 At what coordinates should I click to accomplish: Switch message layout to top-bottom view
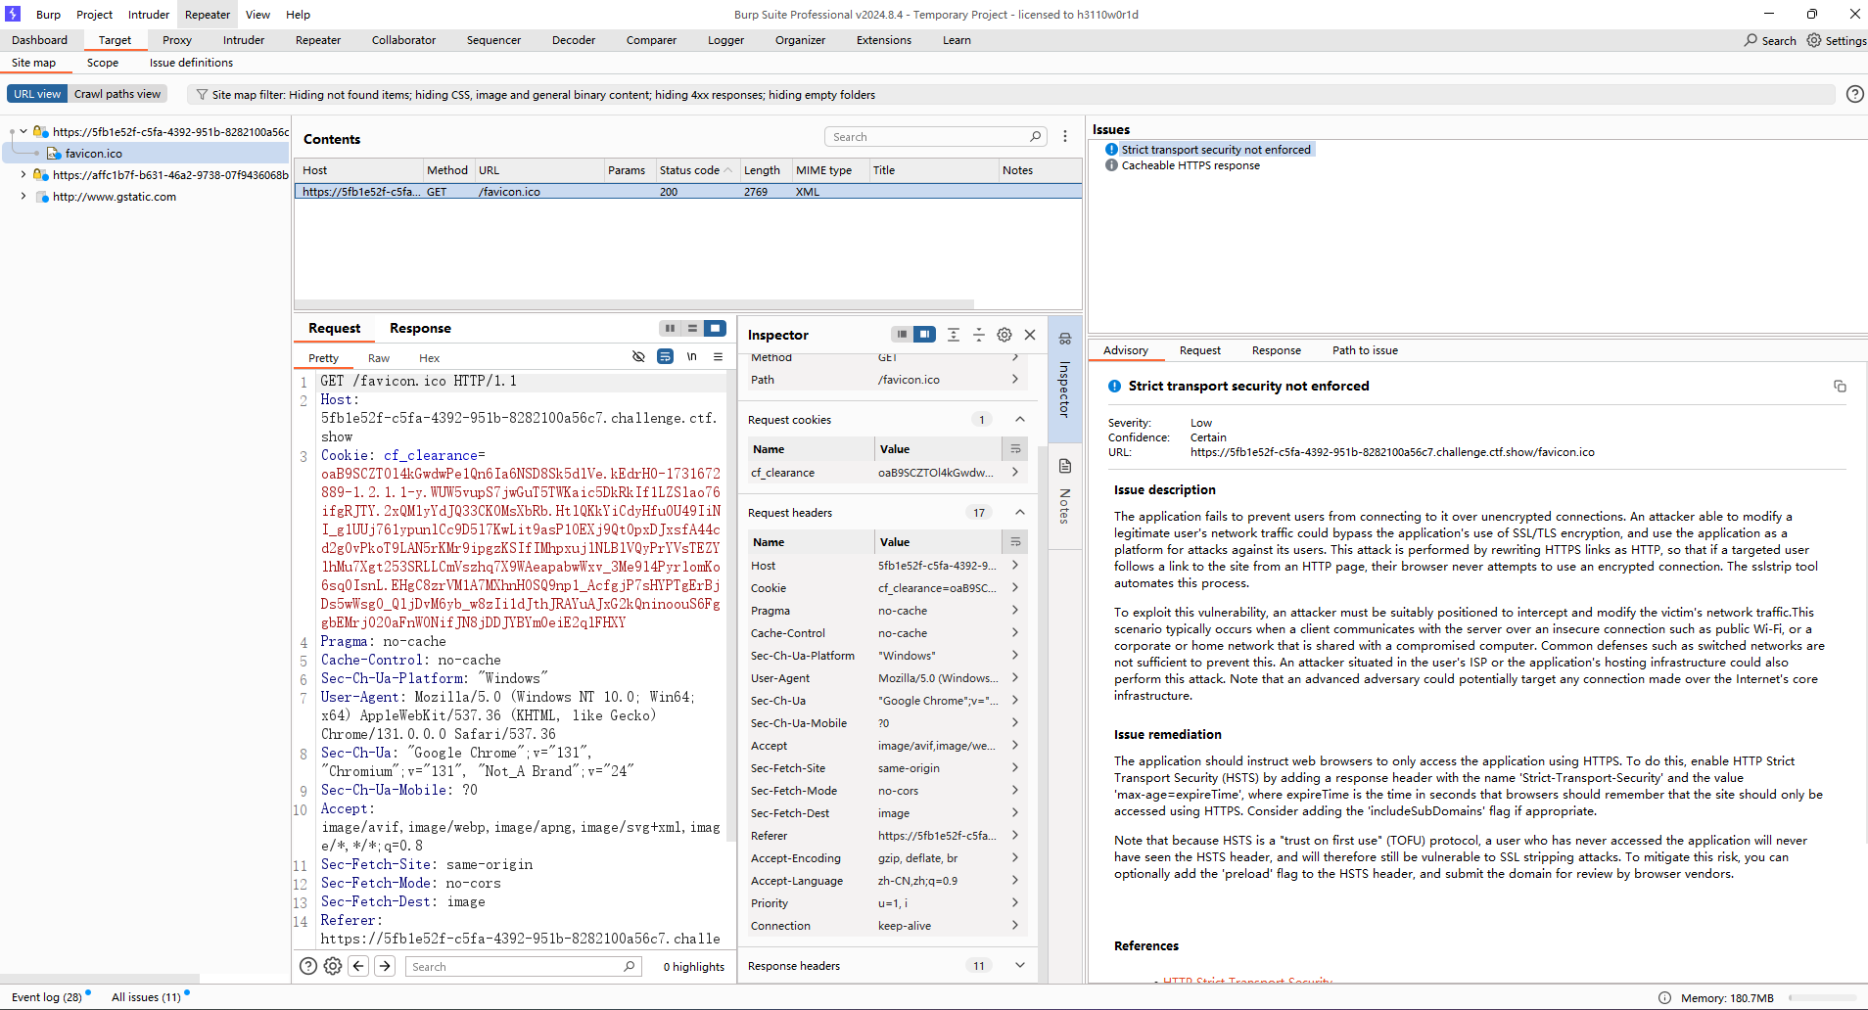(692, 329)
